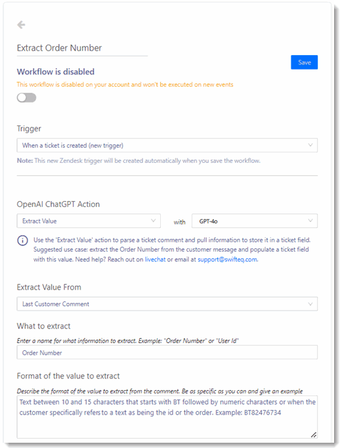Open the 'When a ticket is created' trigger dropdown
The image size is (340, 448).
(x=167, y=145)
